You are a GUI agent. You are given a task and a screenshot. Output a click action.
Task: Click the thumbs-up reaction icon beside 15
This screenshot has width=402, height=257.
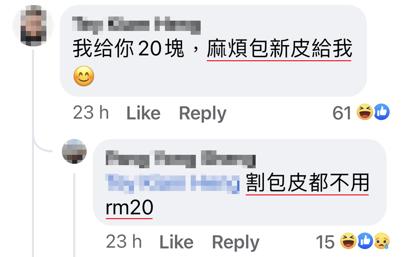(x=365, y=241)
